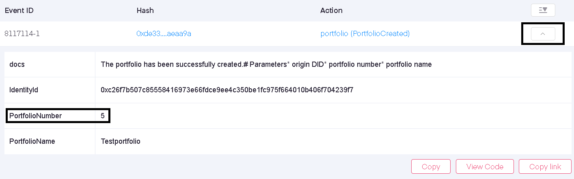Click the PortfolioName field label
This screenshot has width=574, height=179.
click(32, 141)
